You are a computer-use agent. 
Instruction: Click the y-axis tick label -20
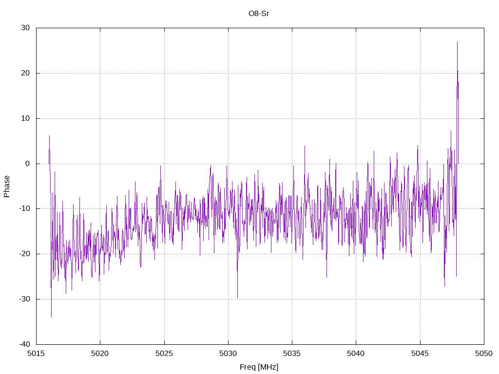pyautogui.click(x=24, y=254)
